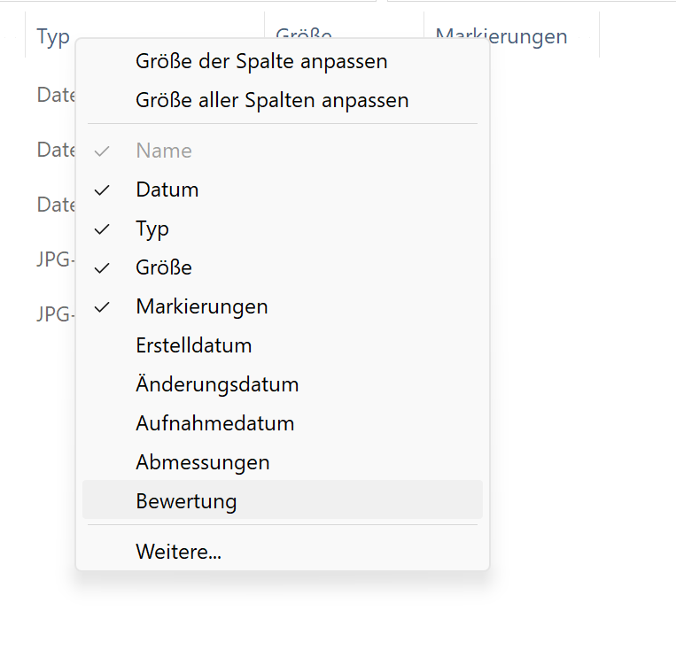Select the first JPG file row
Viewport: 676px width, 650px height.
point(55,259)
